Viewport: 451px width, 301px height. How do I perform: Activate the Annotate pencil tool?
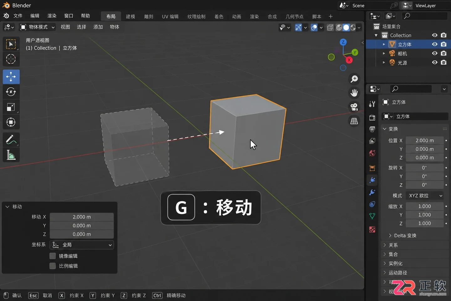(11, 140)
